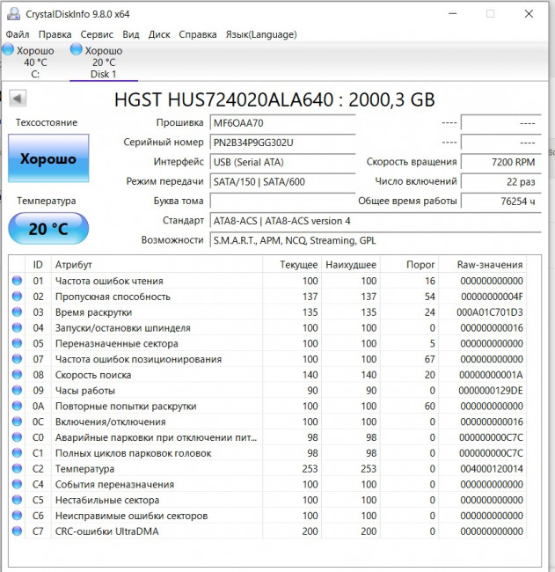The image size is (555, 572).
Task: Click transfer mode field SATA/150 | SATA/600
Action: [x=282, y=181]
